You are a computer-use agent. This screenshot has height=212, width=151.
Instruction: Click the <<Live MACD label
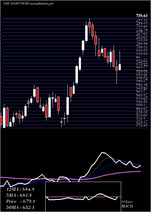[x=127, y=204]
